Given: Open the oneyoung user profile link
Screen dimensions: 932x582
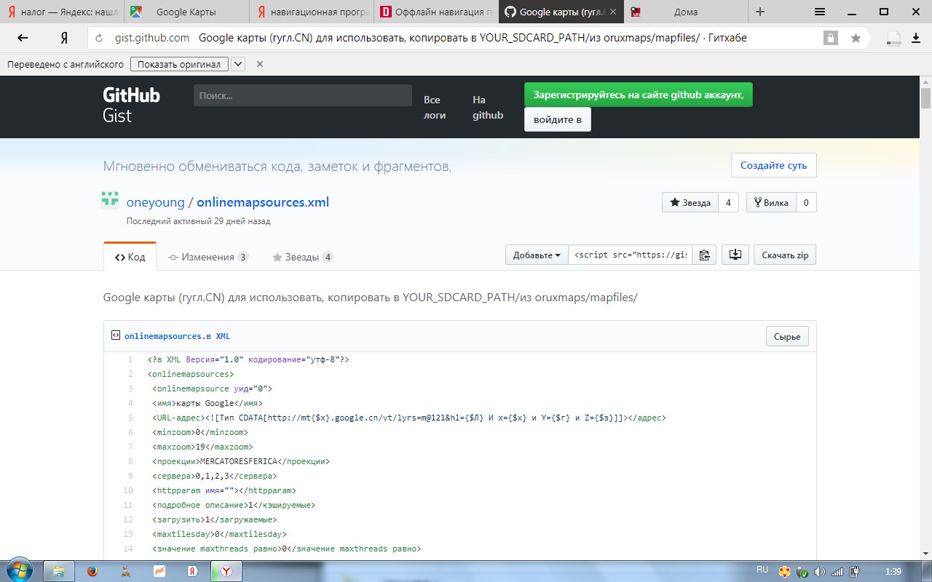Looking at the screenshot, I should [155, 202].
